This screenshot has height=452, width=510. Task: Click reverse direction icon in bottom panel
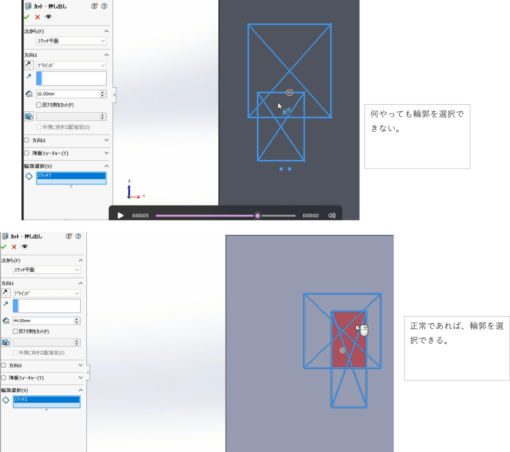[6, 293]
